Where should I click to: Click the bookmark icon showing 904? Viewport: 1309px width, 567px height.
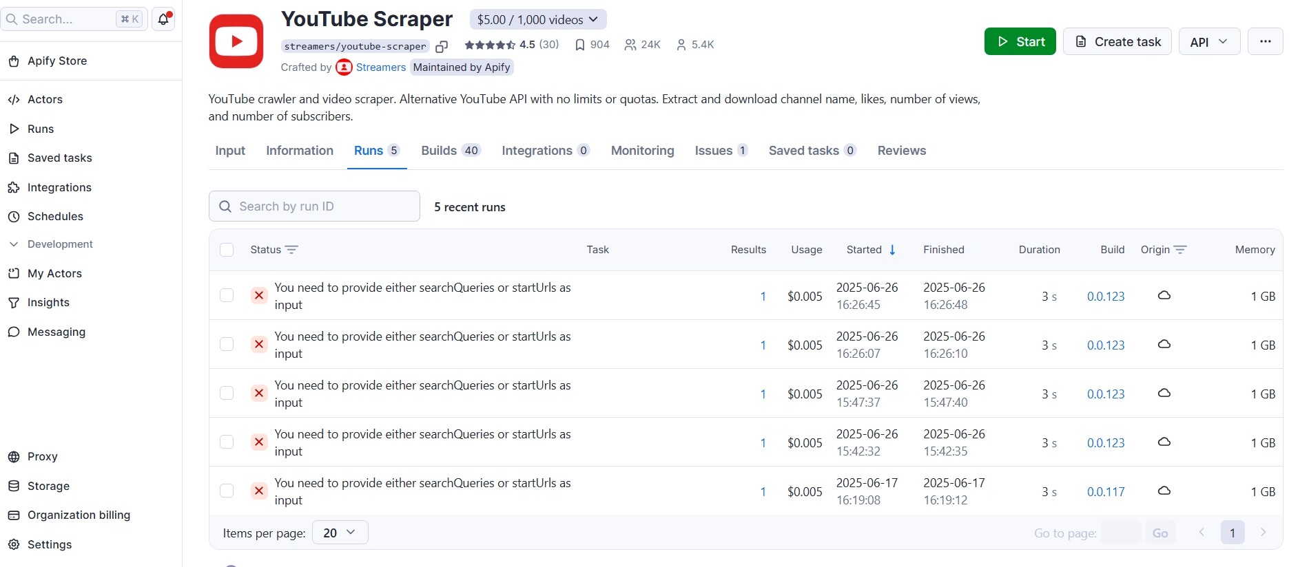580,45
